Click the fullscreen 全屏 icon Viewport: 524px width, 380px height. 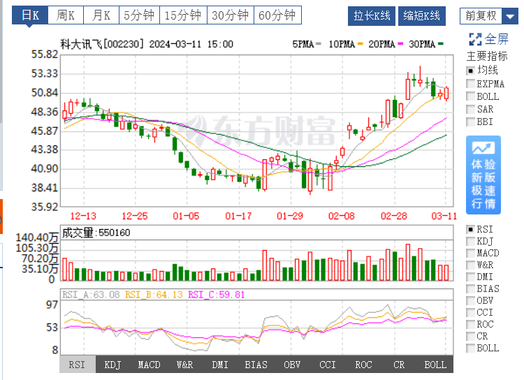click(x=475, y=39)
